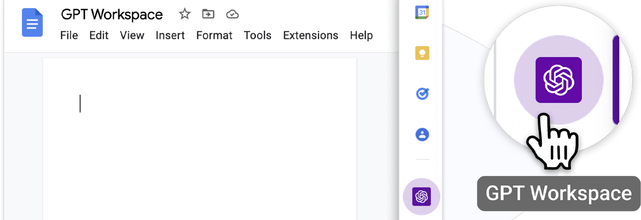Open Google Calendar in the side panel
The image size is (641, 220).
click(x=422, y=12)
